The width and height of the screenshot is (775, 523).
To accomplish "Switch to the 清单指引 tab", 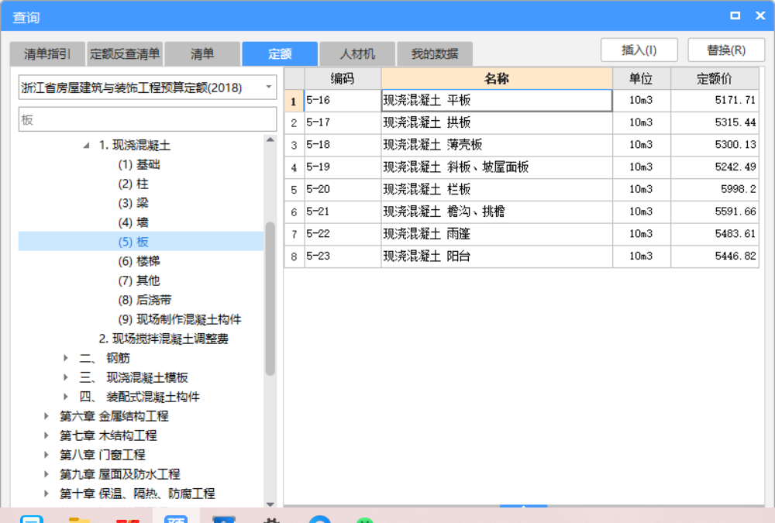I will 47,54.
